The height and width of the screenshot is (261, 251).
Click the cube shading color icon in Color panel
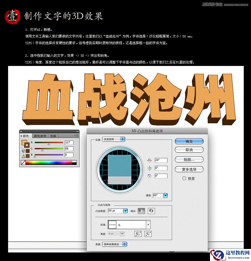(x=24, y=151)
